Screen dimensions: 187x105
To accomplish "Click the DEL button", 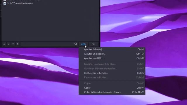I will [x=93, y=44].
